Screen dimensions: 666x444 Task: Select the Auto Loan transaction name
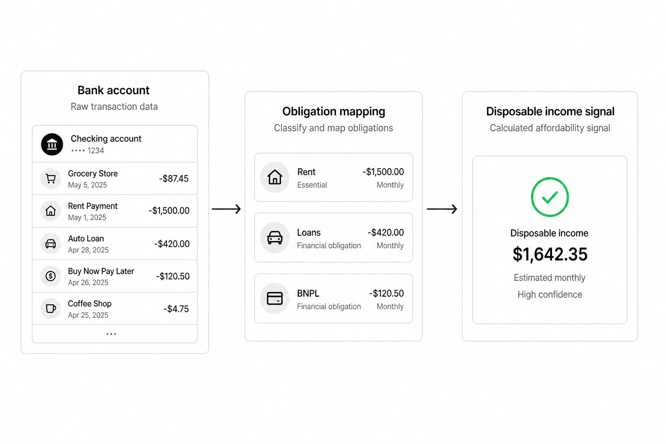point(86,238)
